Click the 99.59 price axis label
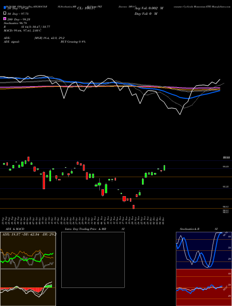This screenshot has width=232, height=306. coord(226,166)
